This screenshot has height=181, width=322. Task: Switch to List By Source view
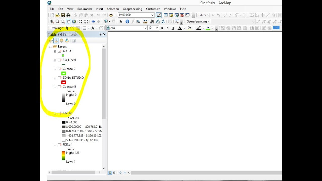[x=56, y=40]
